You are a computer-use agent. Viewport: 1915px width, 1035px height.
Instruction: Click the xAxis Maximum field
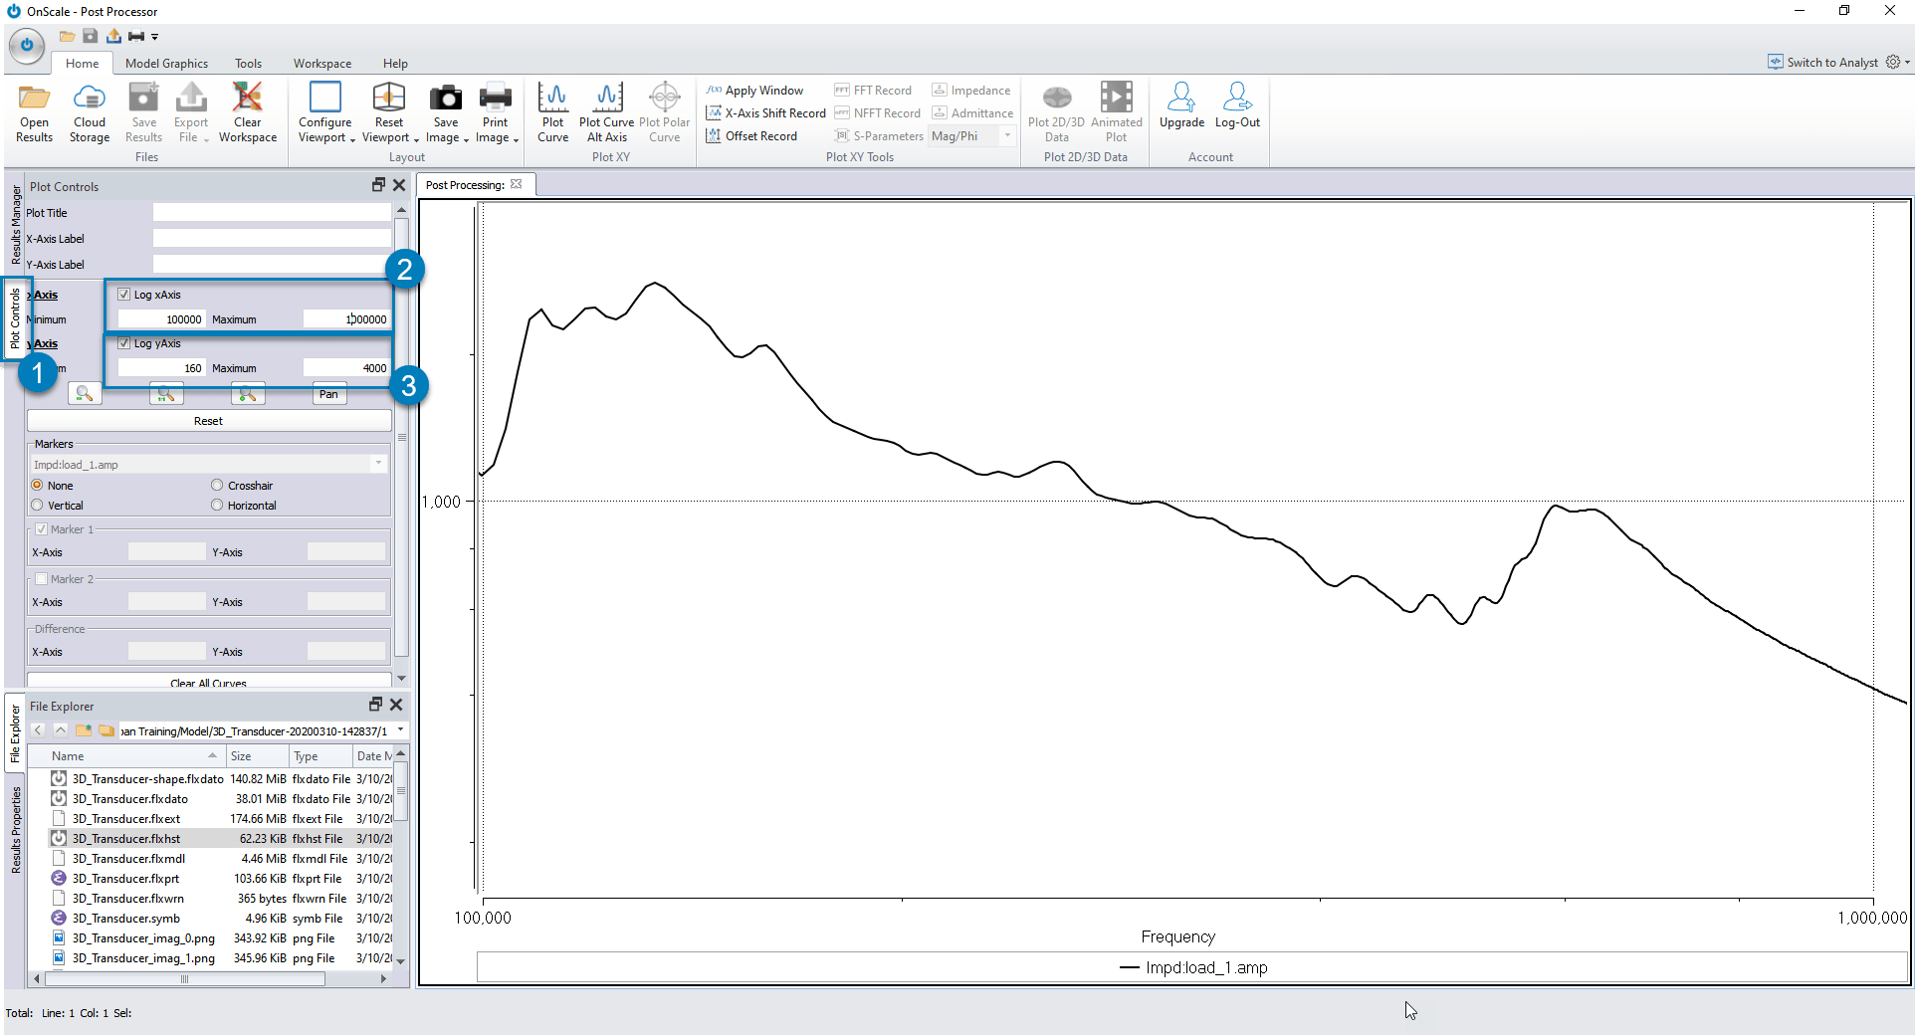(x=346, y=319)
